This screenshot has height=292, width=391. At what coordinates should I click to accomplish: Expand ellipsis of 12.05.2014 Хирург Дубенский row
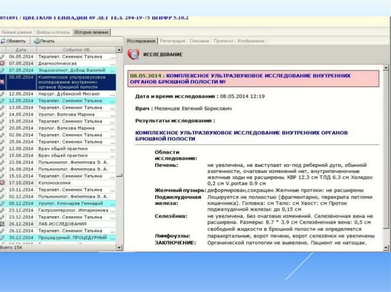(113, 95)
